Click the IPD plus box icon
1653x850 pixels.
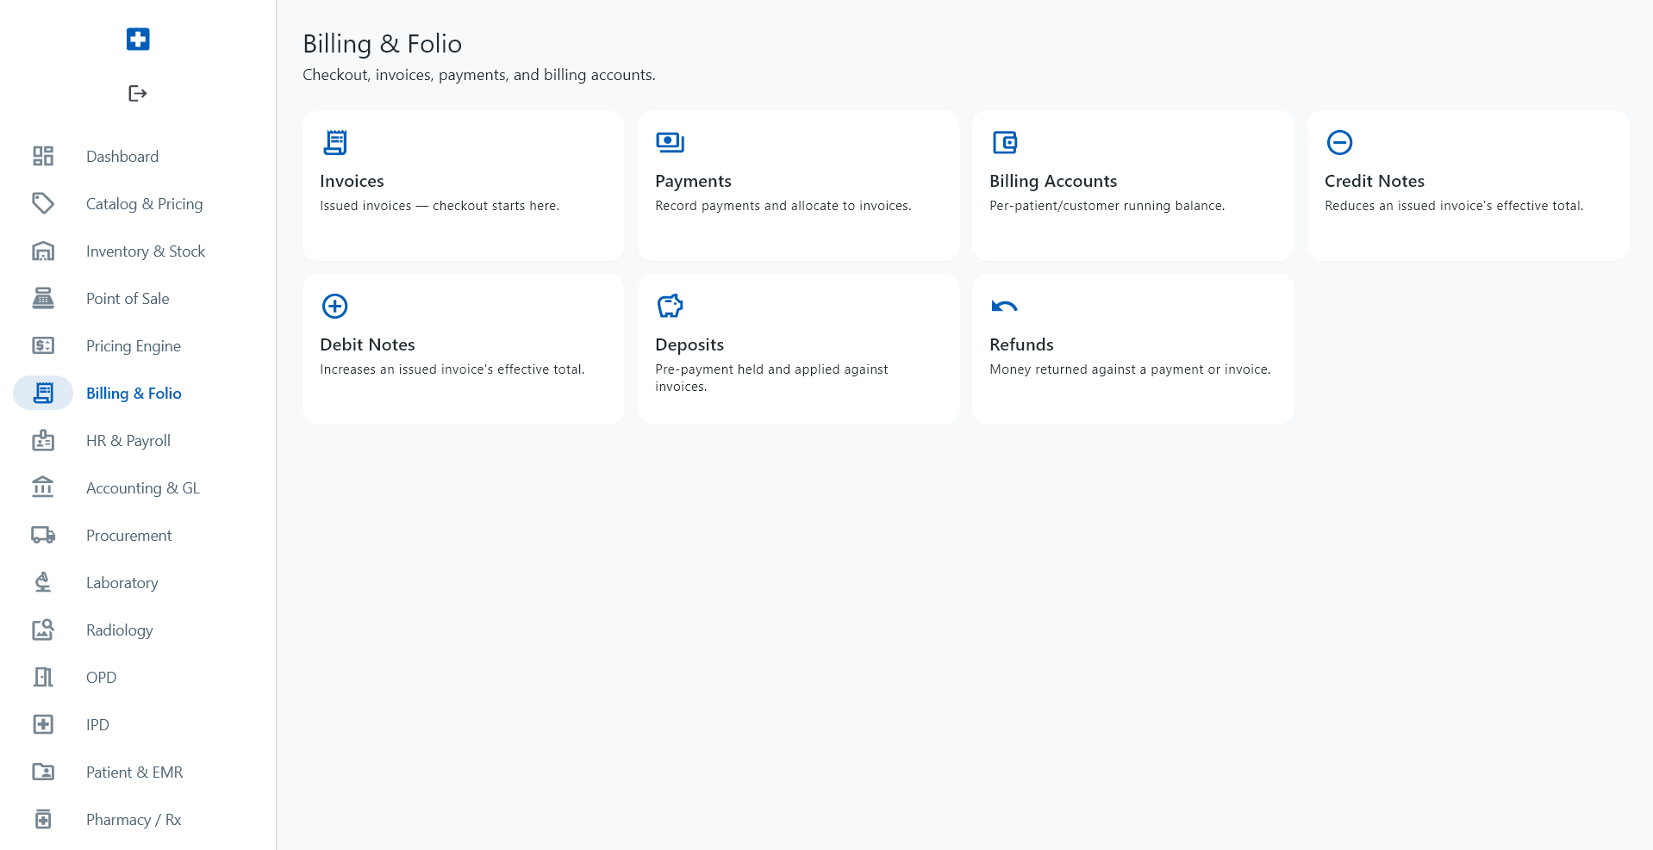click(43, 724)
